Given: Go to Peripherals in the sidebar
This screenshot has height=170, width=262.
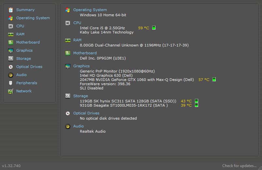Looking at the screenshot, I should coord(26,83).
